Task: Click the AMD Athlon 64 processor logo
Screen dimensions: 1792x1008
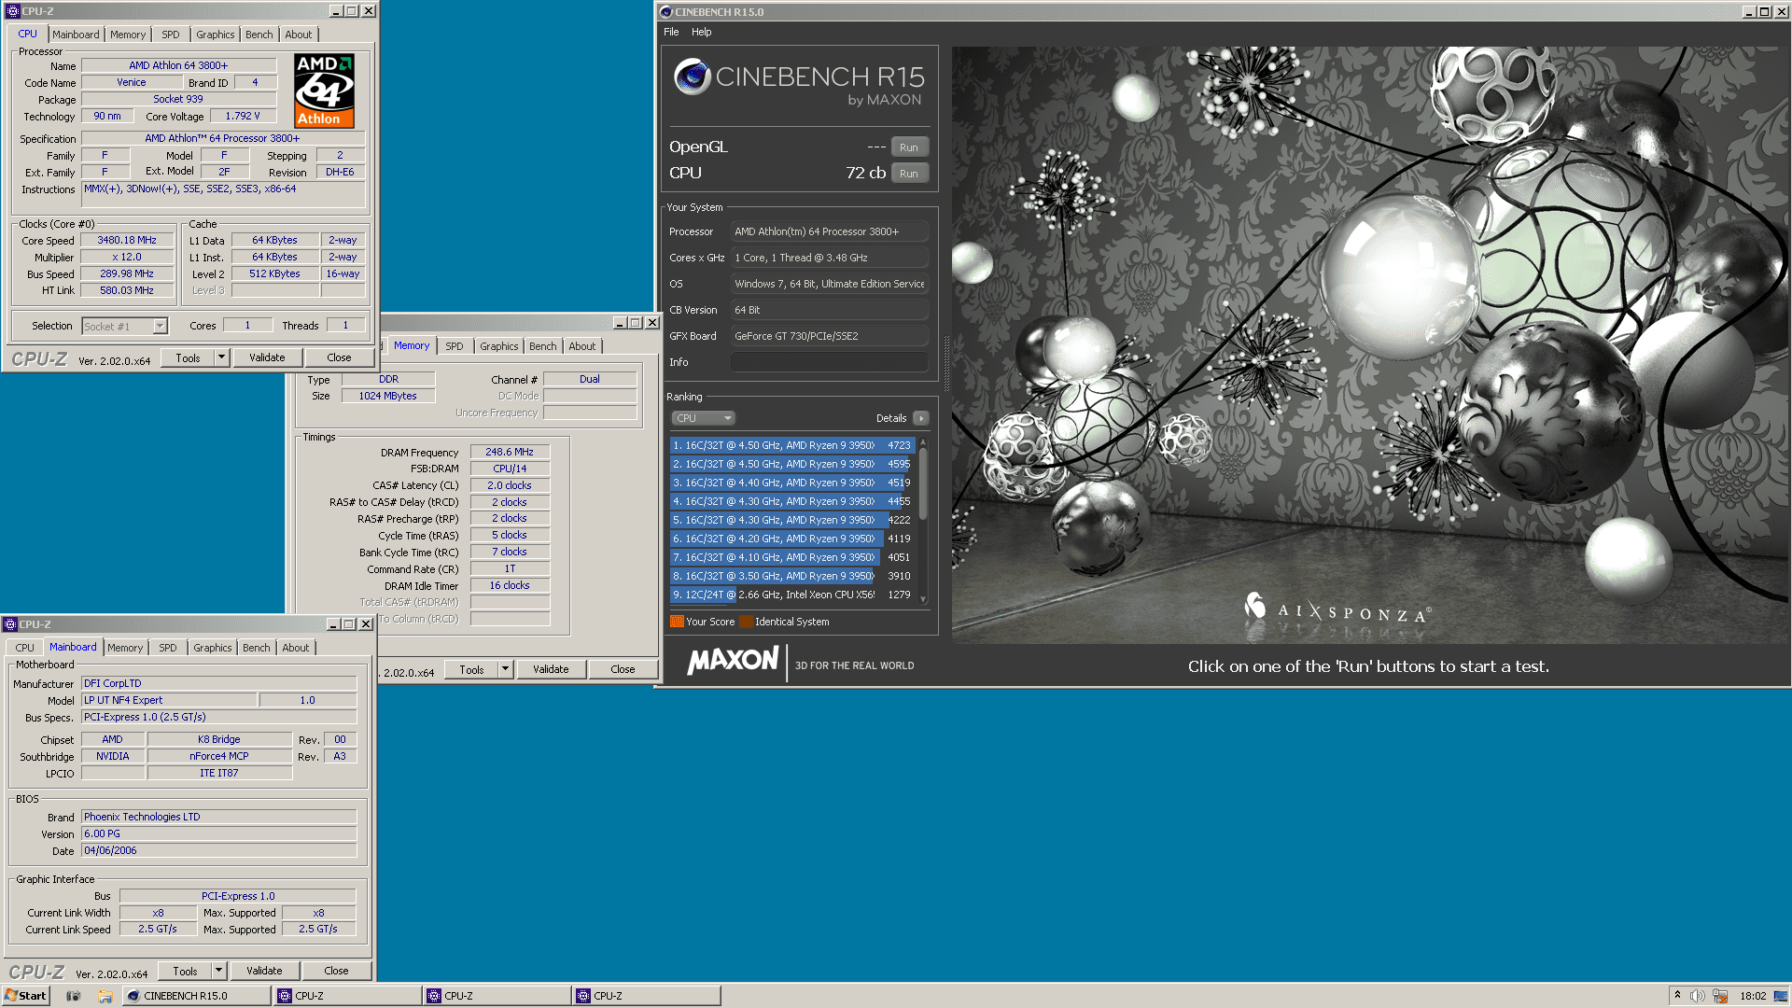Action: click(x=324, y=91)
